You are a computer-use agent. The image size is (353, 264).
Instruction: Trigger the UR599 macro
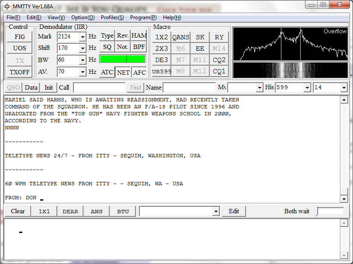click(161, 71)
